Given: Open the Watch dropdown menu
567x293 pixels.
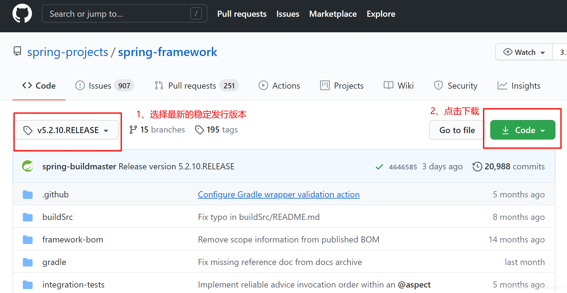Looking at the screenshot, I should tap(524, 52).
